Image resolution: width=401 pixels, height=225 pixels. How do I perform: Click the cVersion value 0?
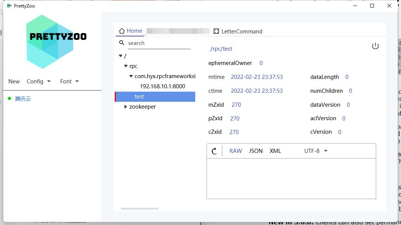340,132
